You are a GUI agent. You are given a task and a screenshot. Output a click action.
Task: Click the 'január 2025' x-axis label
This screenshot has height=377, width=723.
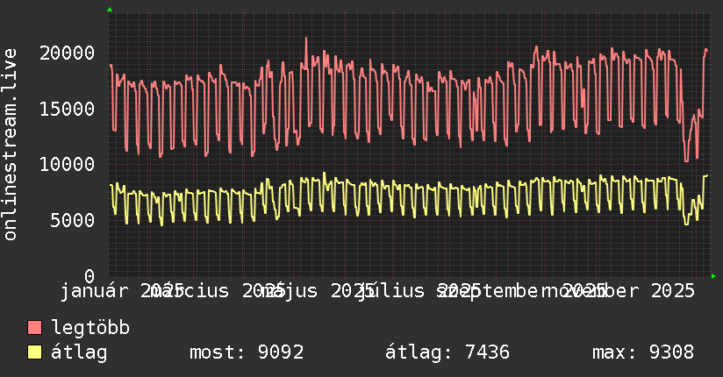[122, 291]
